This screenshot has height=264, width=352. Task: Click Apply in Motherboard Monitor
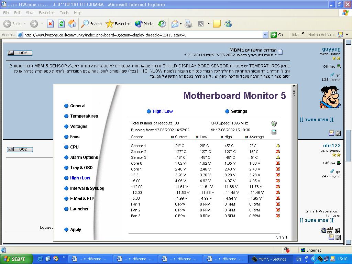pyautogui.click(x=73, y=230)
